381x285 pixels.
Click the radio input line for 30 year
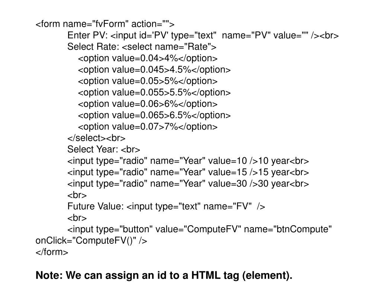pyautogui.click(x=188, y=184)
